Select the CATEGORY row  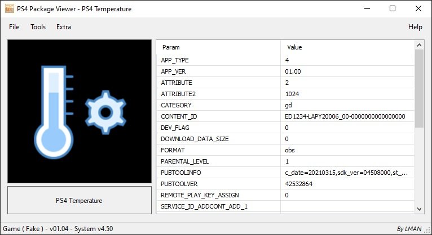pyautogui.click(x=285, y=105)
